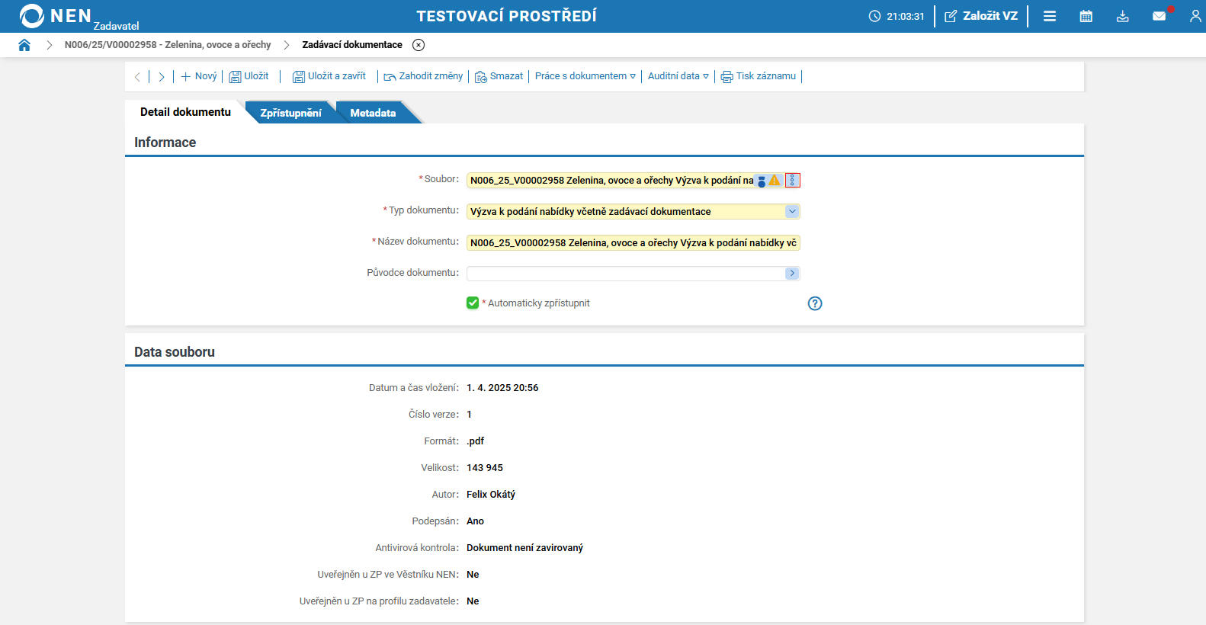The image size is (1206, 625).
Task: Click the text Dokument není zavirovaný
Action: [524, 548]
